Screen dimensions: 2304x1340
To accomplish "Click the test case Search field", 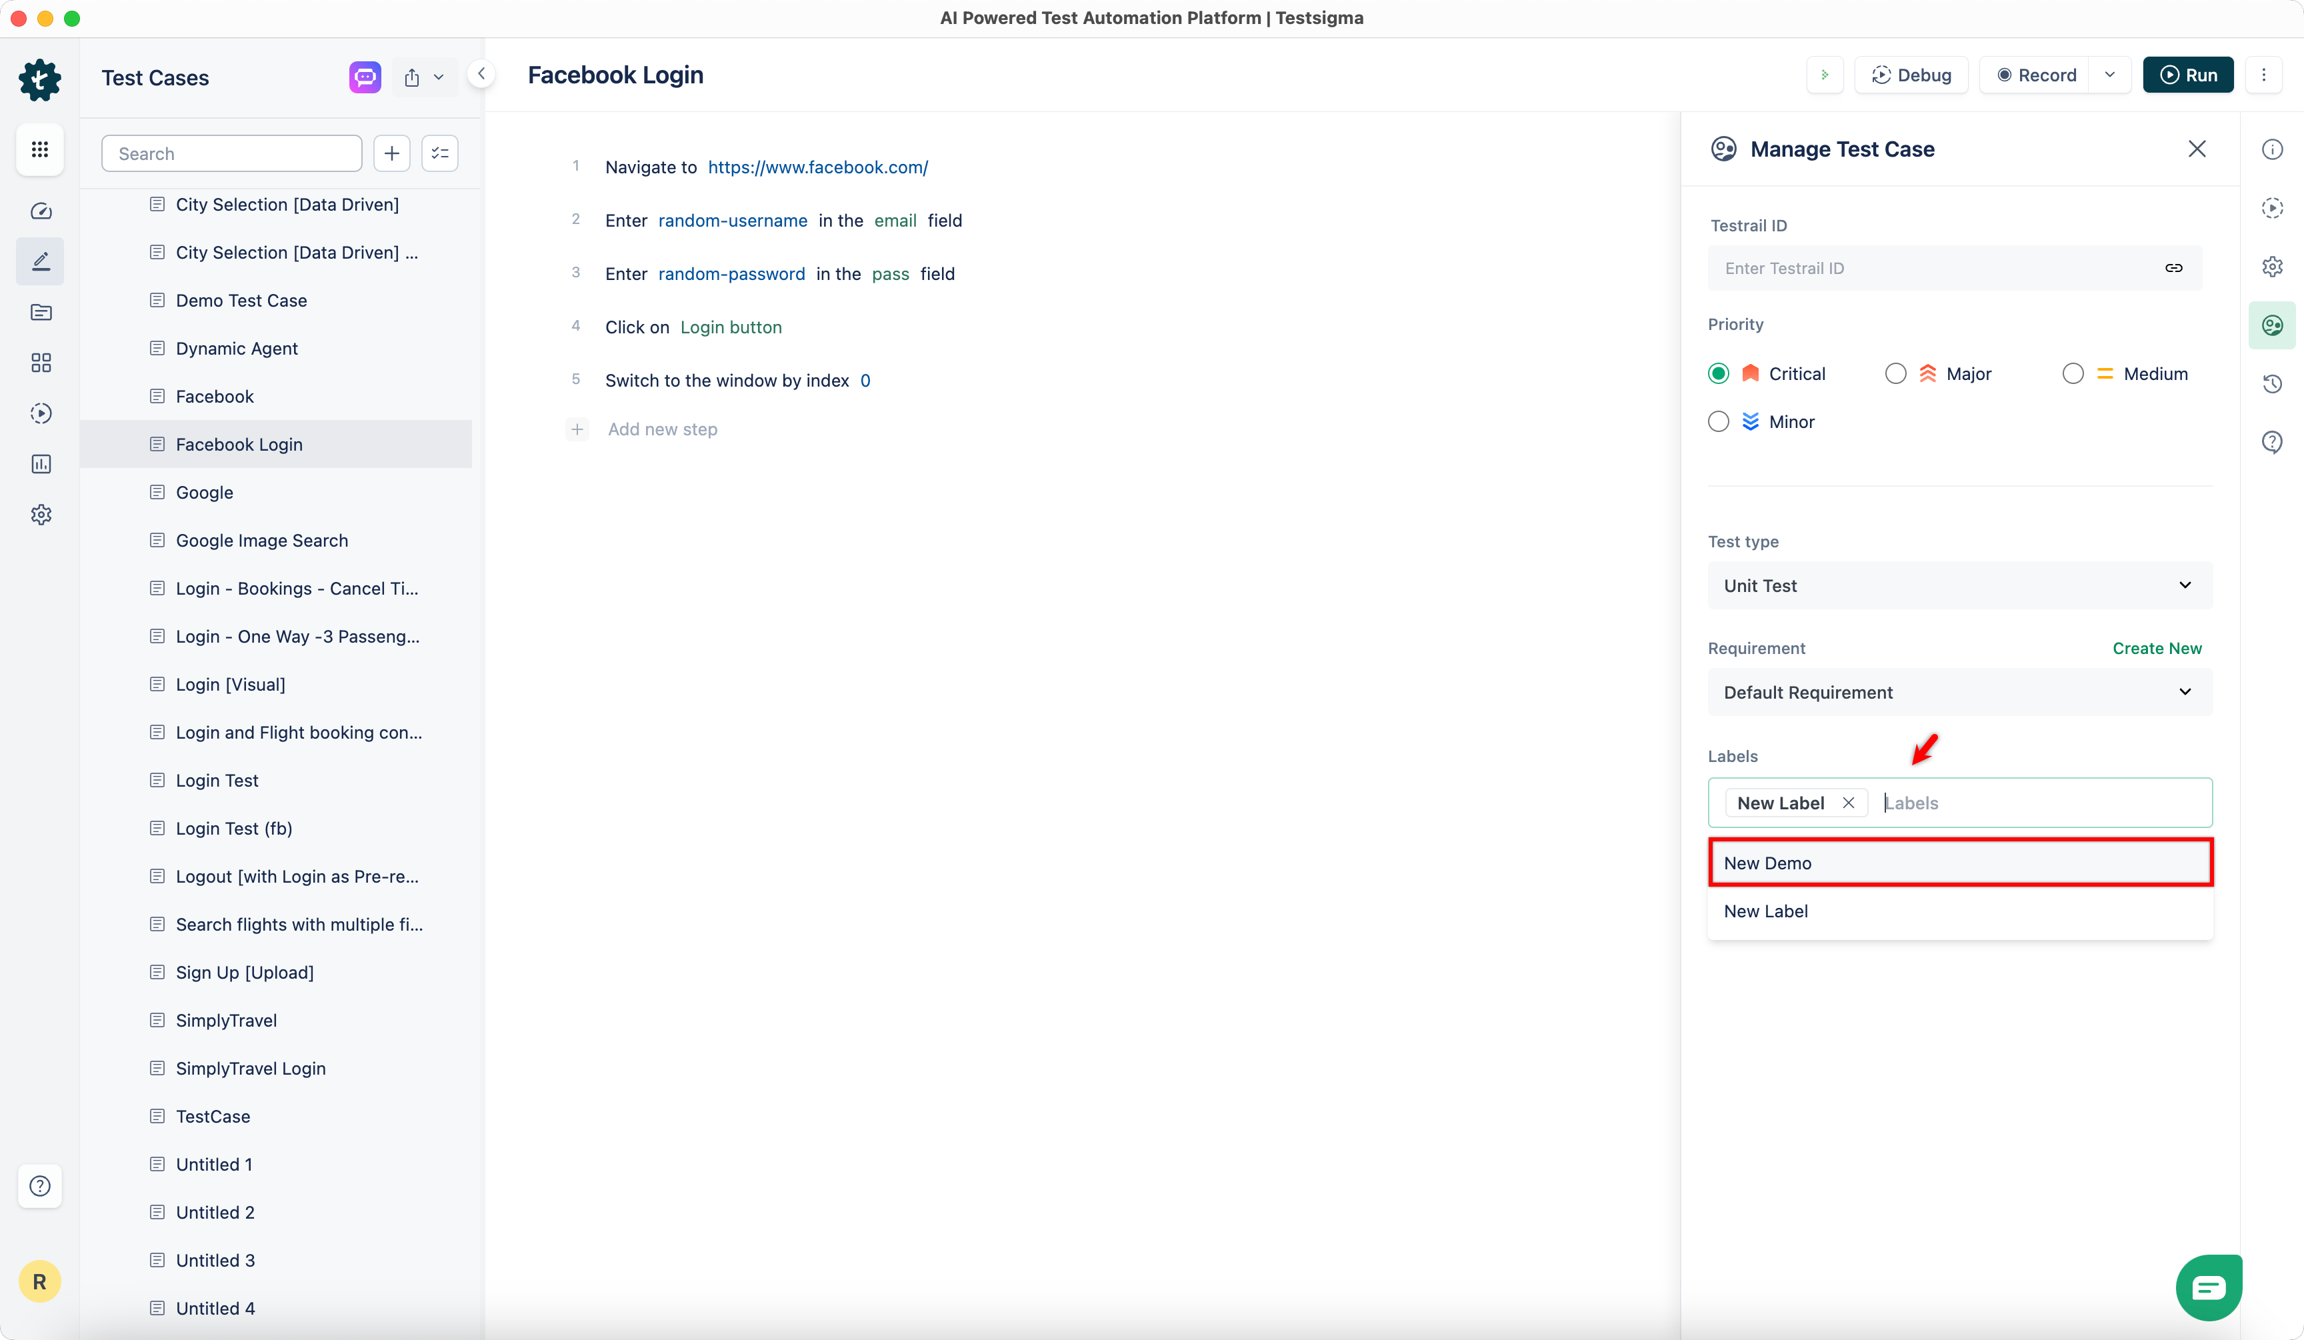I will (x=231, y=153).
